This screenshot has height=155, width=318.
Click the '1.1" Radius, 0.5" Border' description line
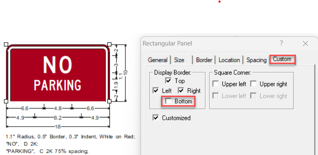[70, 137]
